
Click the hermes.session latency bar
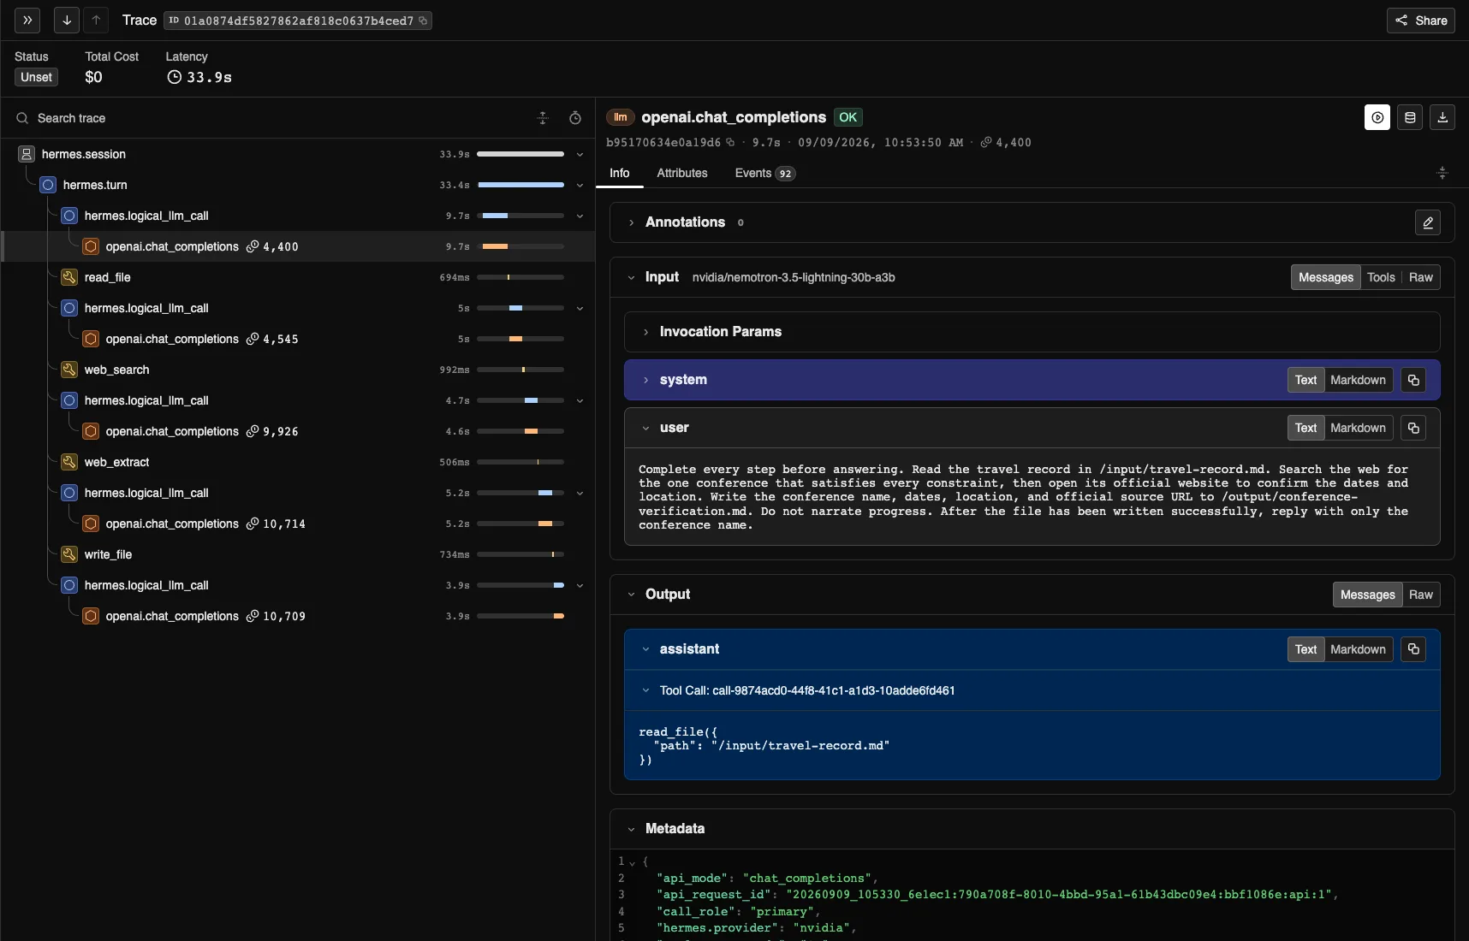520,154
